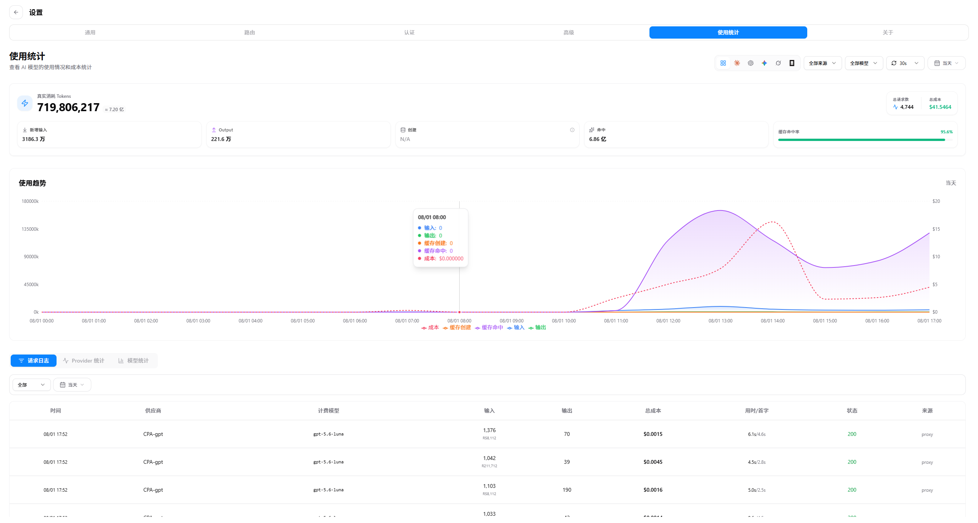Image resolution: width=978 pixels, height=523 pixels.
Task: Switch to the 路由 settings tab
Action: click(249, 32)
